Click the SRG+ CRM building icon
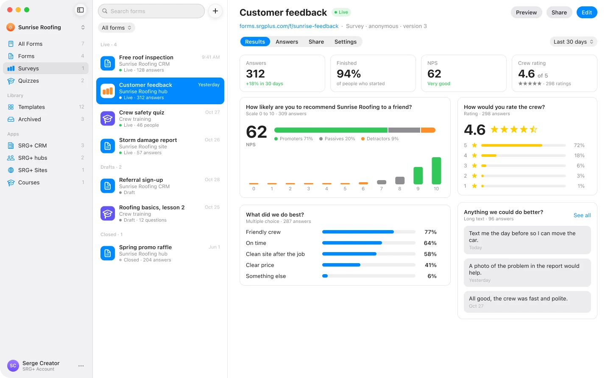 (11, 145)
